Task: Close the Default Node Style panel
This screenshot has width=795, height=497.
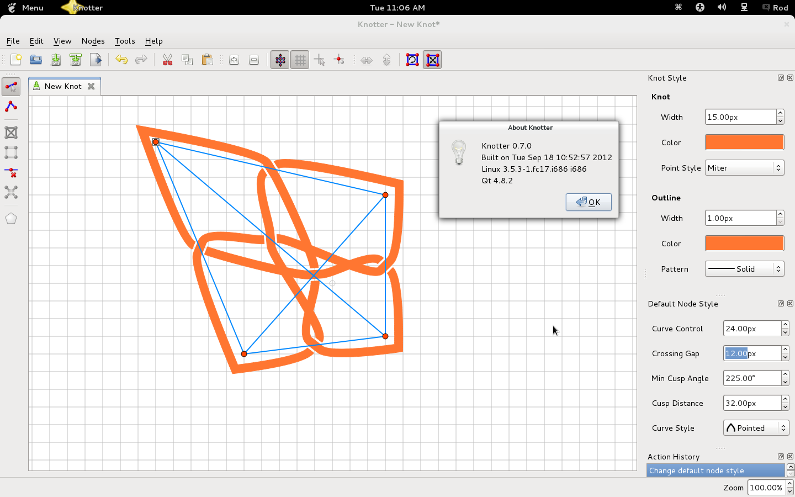Action: [790, 304]
